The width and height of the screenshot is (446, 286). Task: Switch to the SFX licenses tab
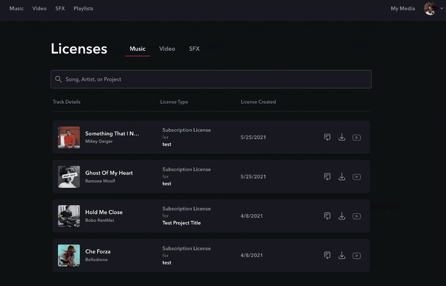tap(194, 49)
